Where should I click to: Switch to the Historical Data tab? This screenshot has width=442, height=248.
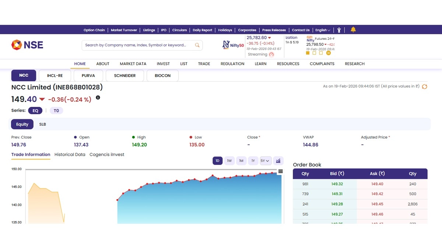click(70, 155)
